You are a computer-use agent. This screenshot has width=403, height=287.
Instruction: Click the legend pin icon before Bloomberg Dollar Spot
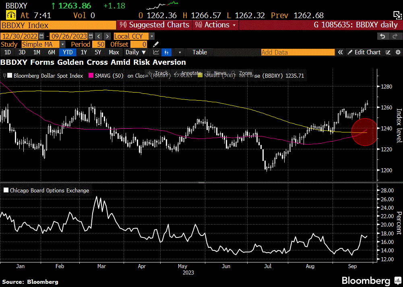[4, 76]
